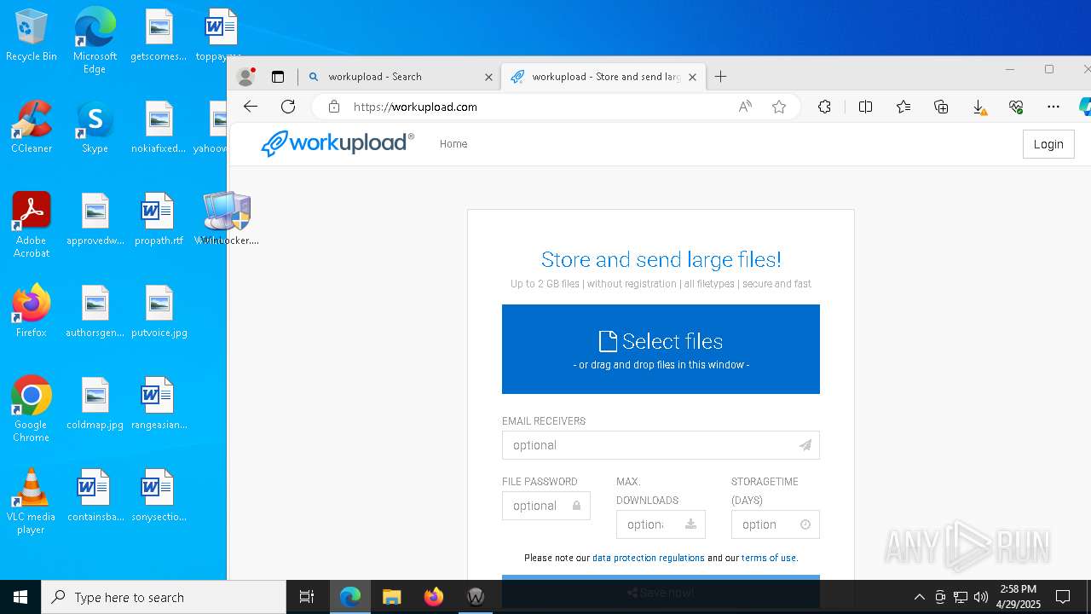Click the taskbar search box
Viewport: 1091px width, 614px height.
click(164, 597)
